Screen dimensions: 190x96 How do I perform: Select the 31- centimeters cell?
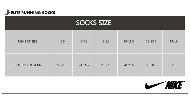coord(174,65)
